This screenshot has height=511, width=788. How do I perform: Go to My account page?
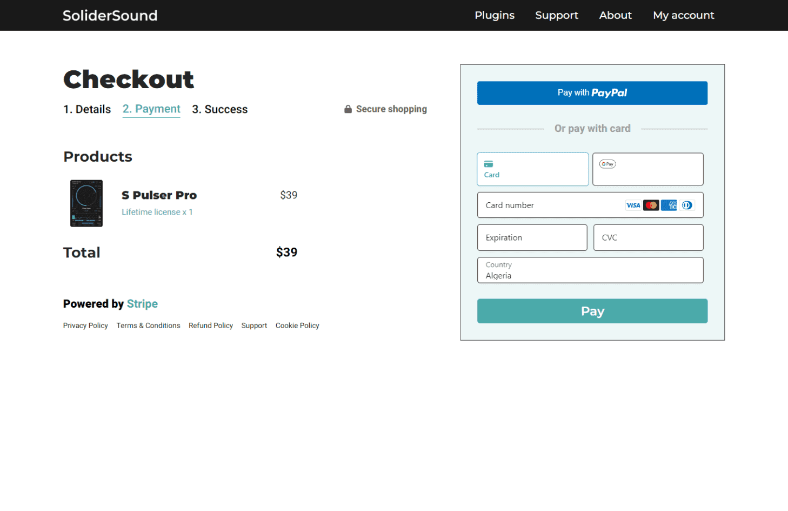(x=683, y=15)
